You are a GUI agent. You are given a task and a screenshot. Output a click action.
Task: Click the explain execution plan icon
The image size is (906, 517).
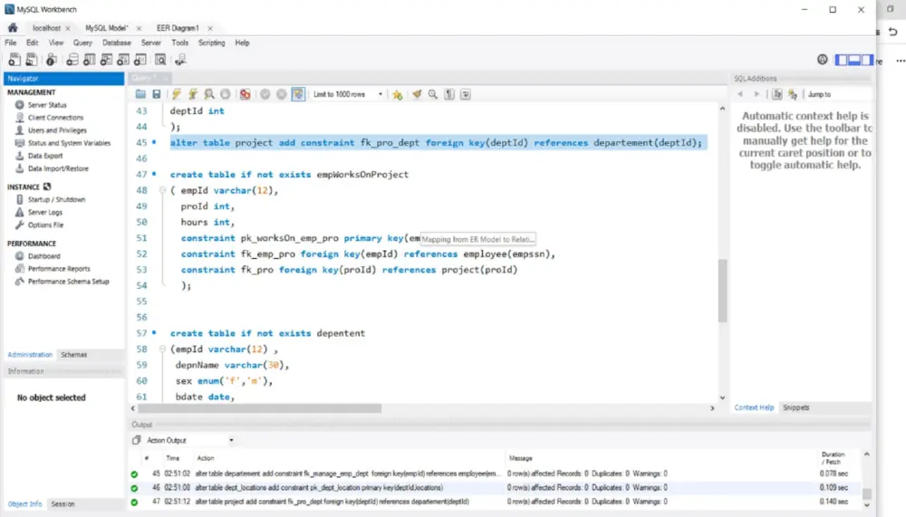point(209,94)
